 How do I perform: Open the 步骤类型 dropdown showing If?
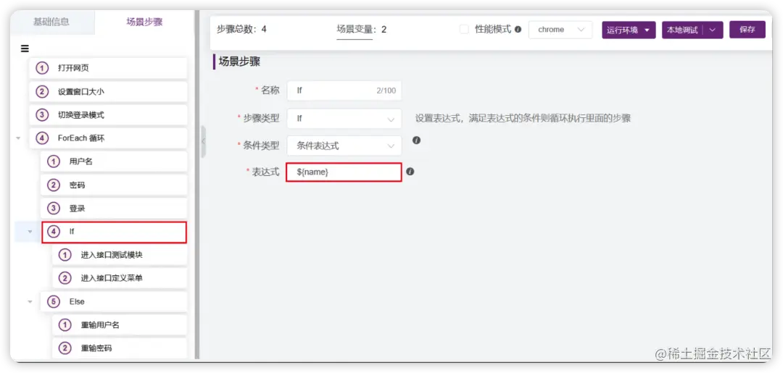pyautogui.click(x=344, y=119)
